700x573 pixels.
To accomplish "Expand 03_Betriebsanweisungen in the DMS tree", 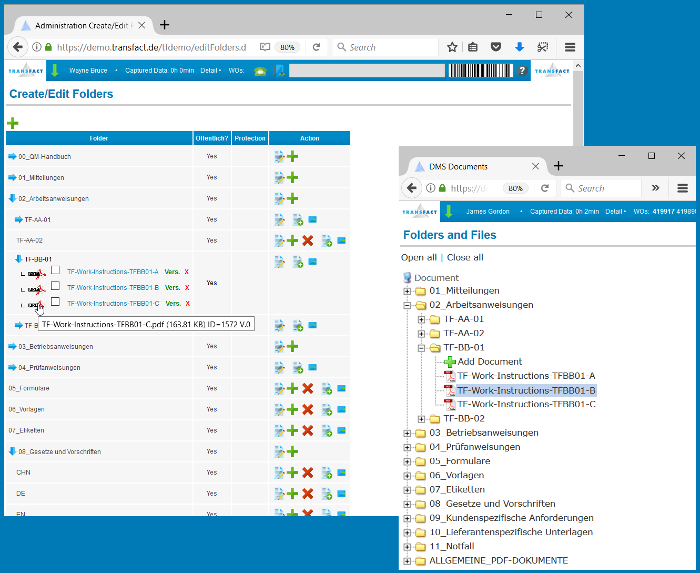I will pyautogui.click(x=407, y=434).
